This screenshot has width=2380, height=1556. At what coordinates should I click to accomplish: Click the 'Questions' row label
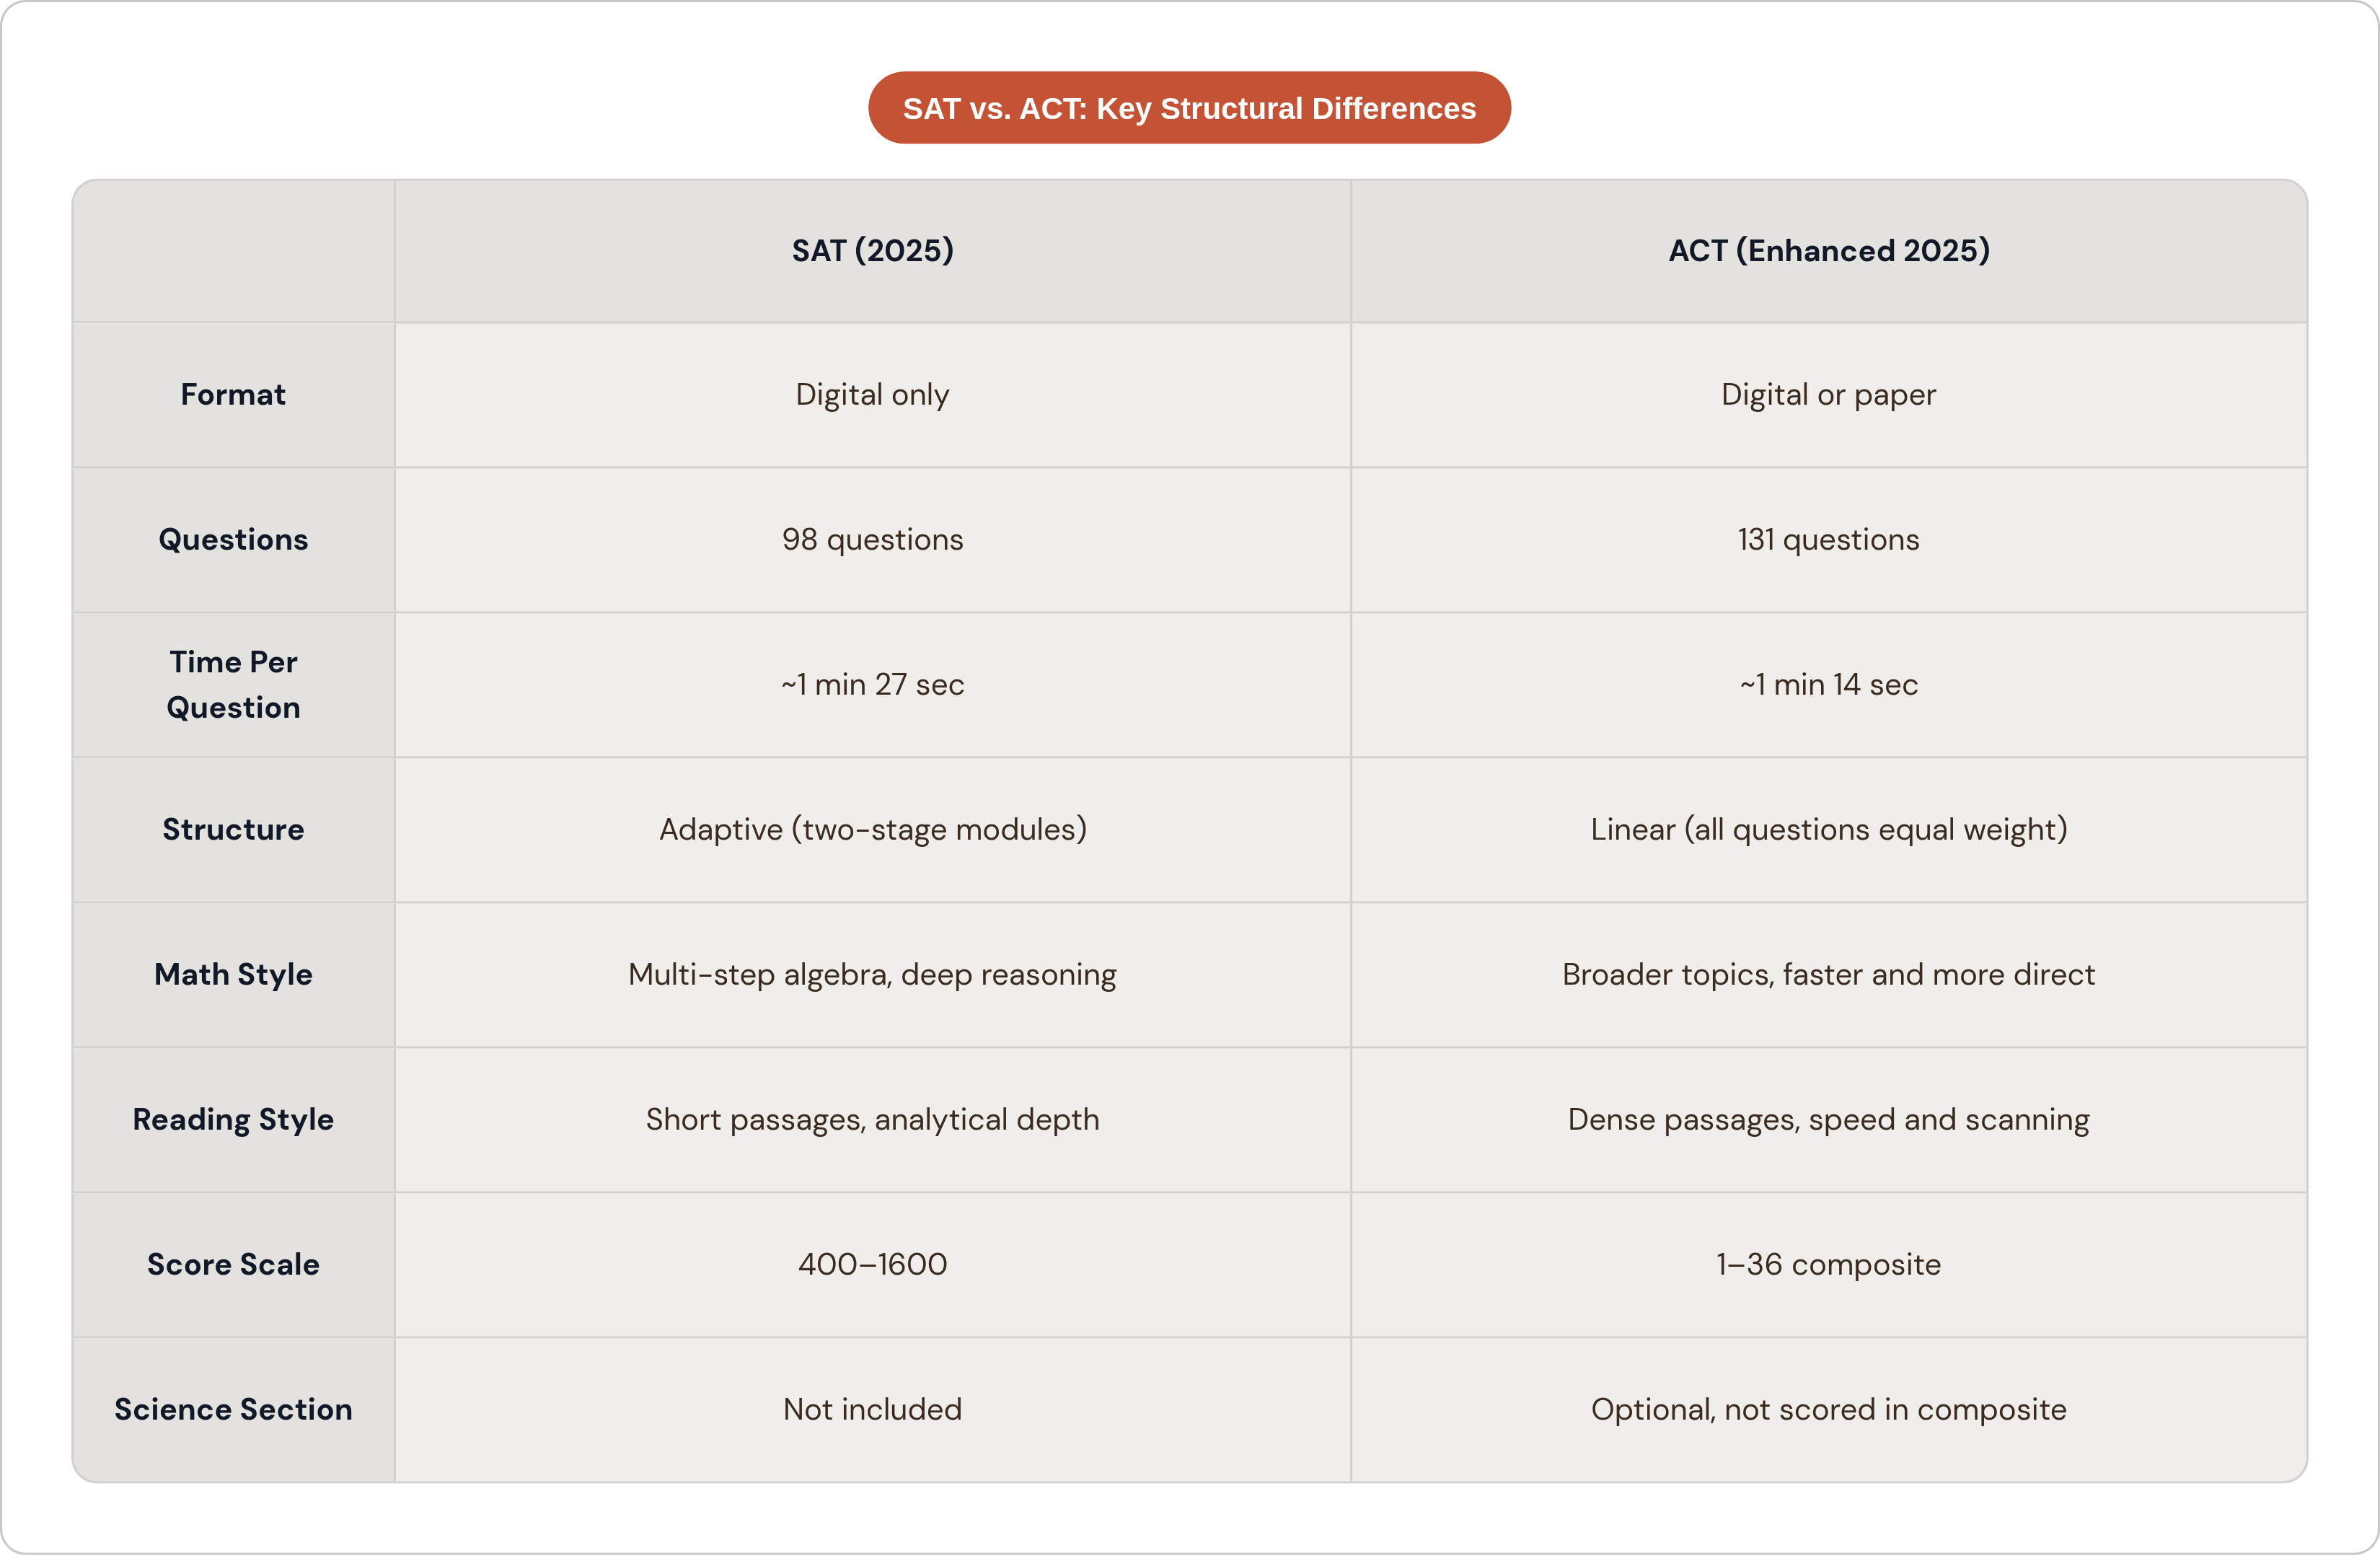pyautogui.click(x=233, y=540)
